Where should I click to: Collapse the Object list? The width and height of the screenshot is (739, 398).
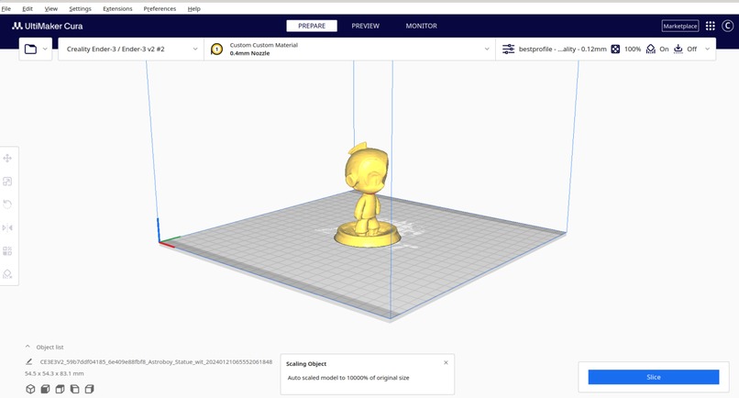click(28, 347)
